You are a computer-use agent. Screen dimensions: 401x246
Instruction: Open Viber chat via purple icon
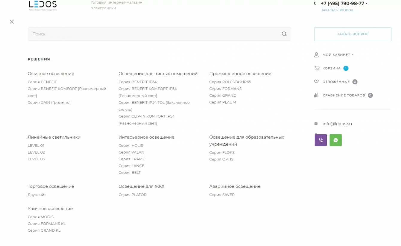[321, 140]
